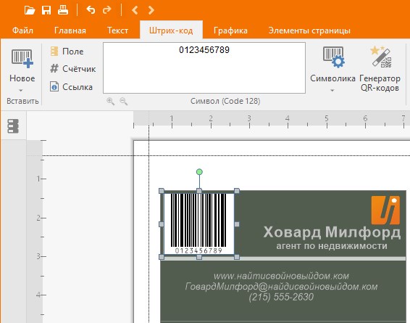Zoom out on barcode data field
410x323 pixels.
coord(123,101)
